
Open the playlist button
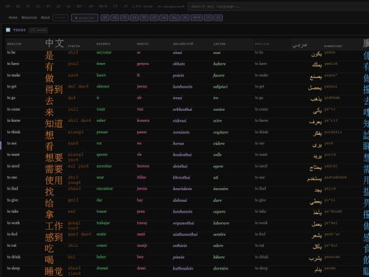[85, 18]
